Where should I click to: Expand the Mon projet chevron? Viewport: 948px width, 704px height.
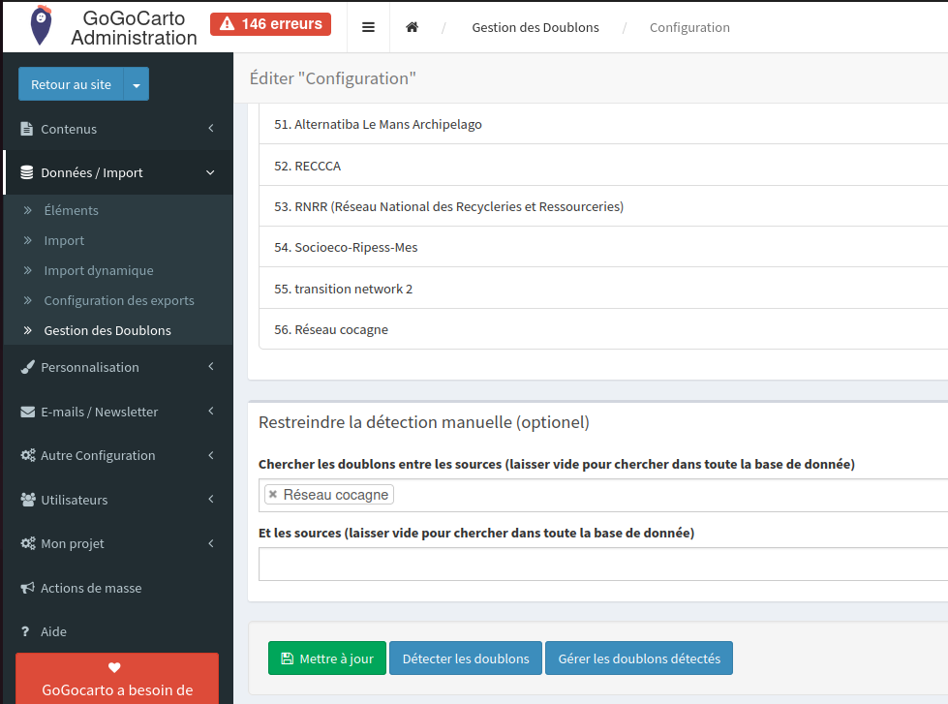(211, 543)
